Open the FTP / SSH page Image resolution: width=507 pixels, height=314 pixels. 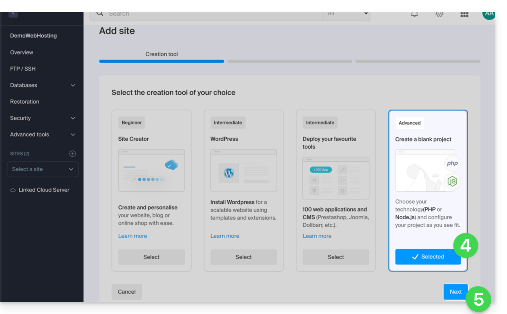click(x=23, y=69)
